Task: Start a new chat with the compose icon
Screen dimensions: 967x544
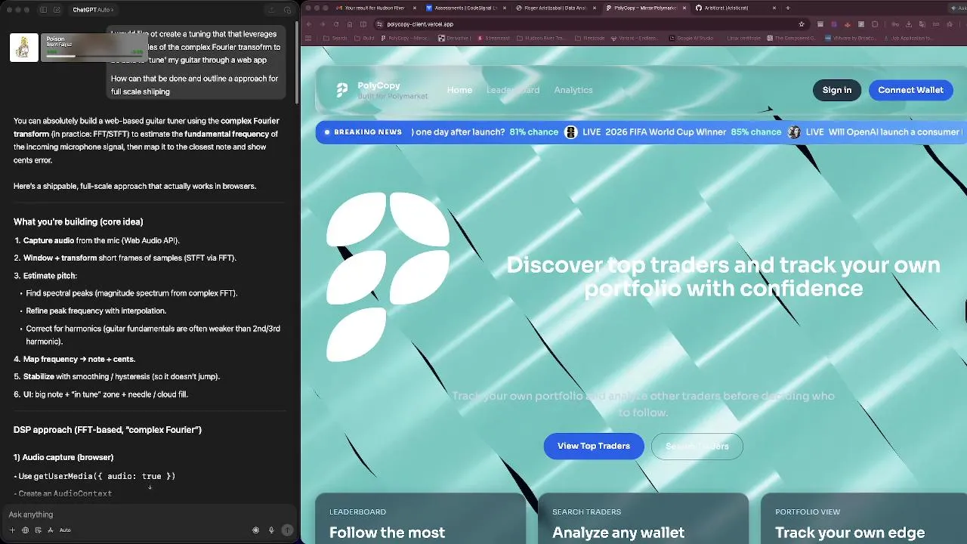Action: pyautogui.click(x=57, y=10)
